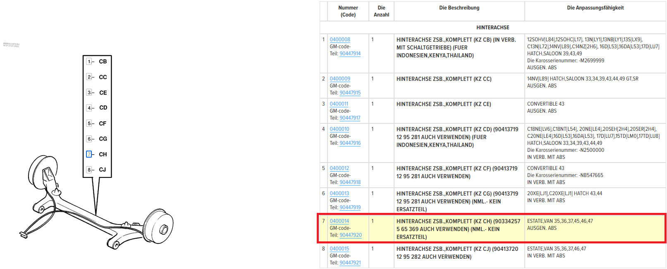The image size is (667, 269).
Task: Click code link 0400011
Action: pyautogui.click(x=339, y=104)
